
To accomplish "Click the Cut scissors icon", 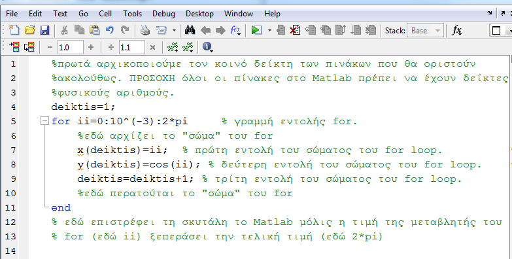I will pyautogui.click(x=64, y=30).
